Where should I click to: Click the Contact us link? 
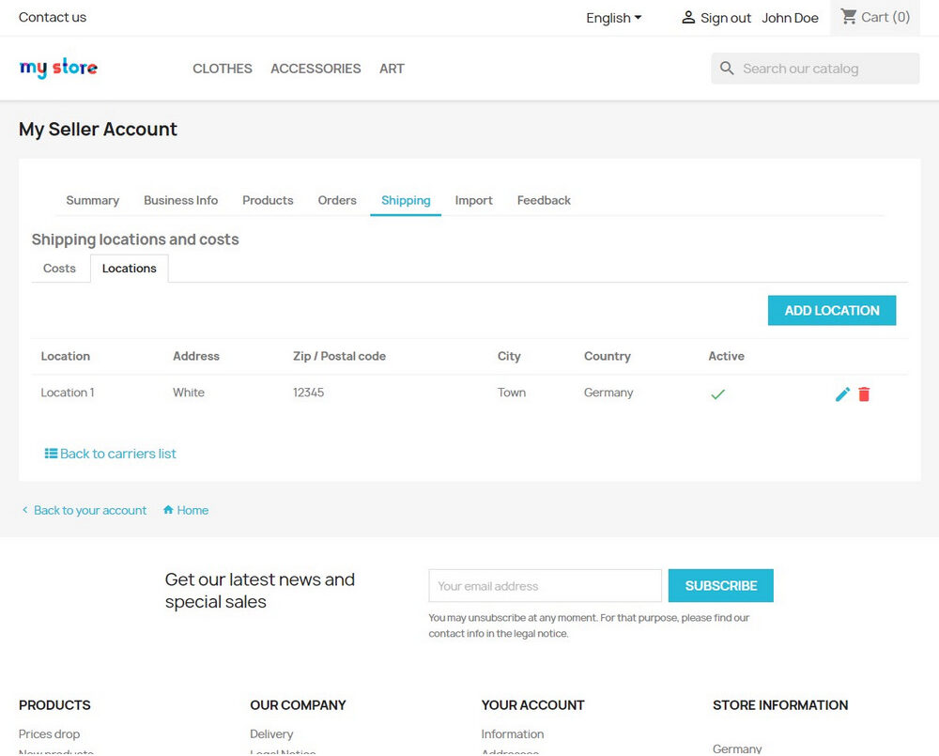pos(53,17)
